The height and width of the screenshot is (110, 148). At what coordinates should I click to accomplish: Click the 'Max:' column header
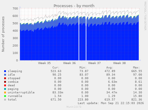tap(136, 68)
